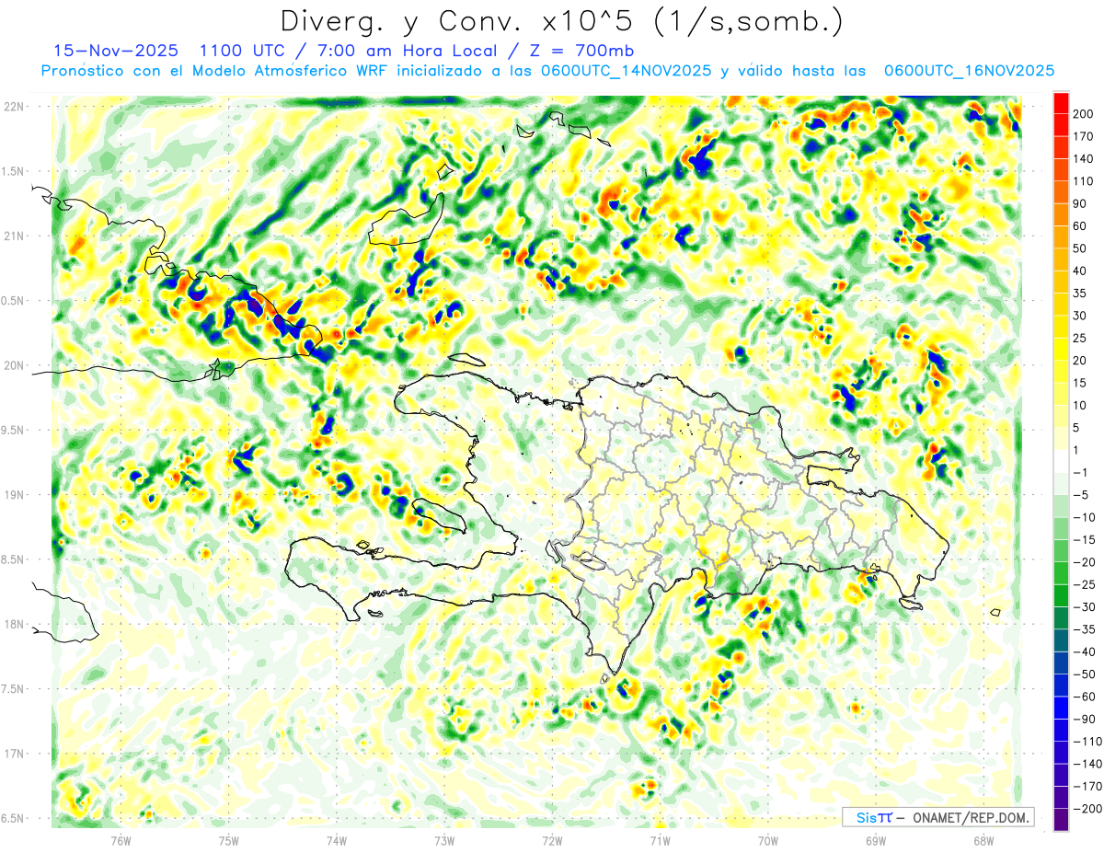Screen dimensions: 1104x853
Task: Click the colorbar value -110
Action: click(1087, 741)
